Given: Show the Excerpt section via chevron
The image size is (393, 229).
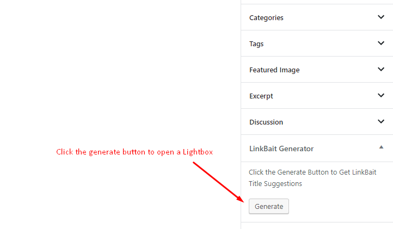Looking at the screenshot, I should pyautogui.click(x=381, y=95).
